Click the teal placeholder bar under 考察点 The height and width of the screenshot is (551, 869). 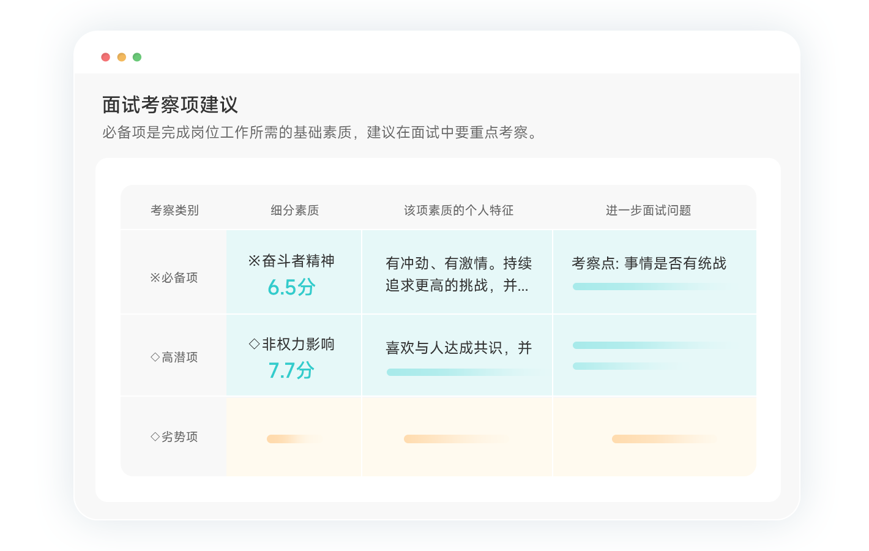click(649, 287)
